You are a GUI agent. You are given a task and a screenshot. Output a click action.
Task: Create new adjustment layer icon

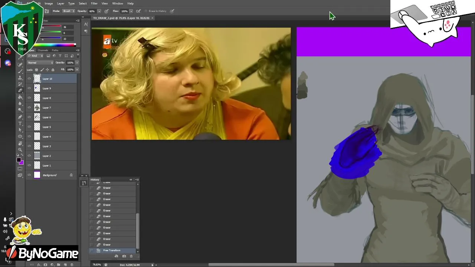point(52,265)
